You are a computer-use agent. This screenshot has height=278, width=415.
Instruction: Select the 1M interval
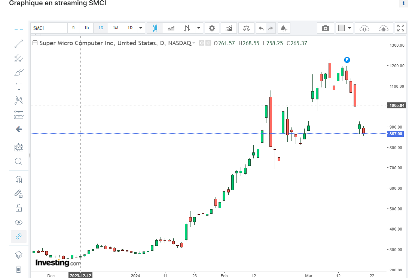pyautogui.click(x=115, y=28)
